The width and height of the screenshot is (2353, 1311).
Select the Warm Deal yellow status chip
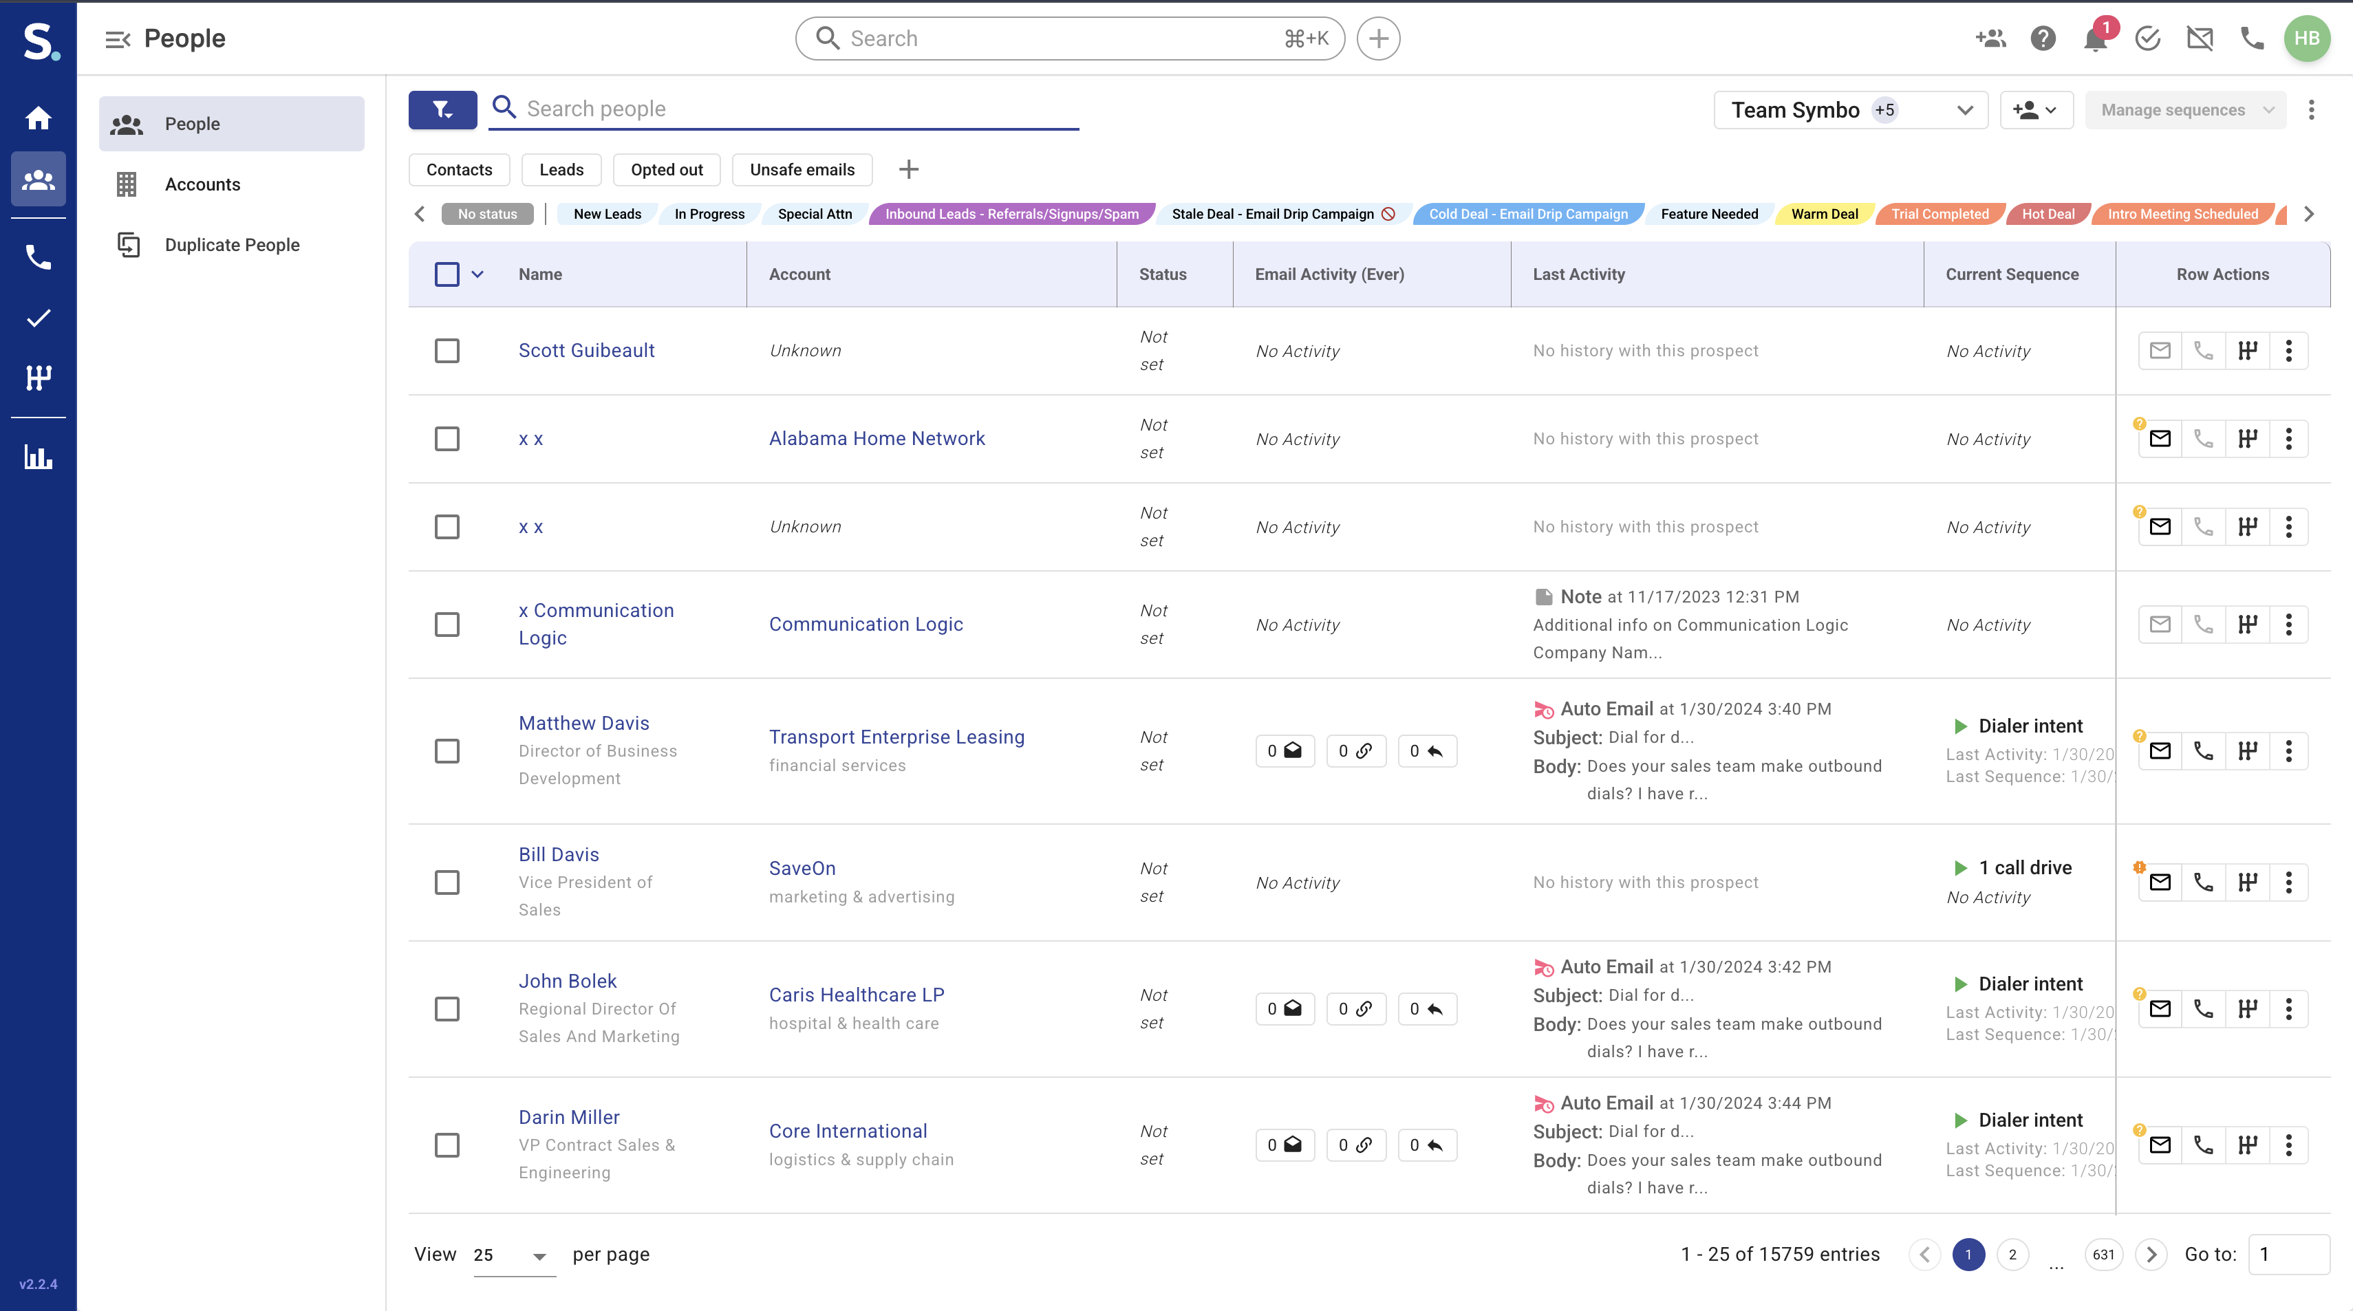[1823, 215]
